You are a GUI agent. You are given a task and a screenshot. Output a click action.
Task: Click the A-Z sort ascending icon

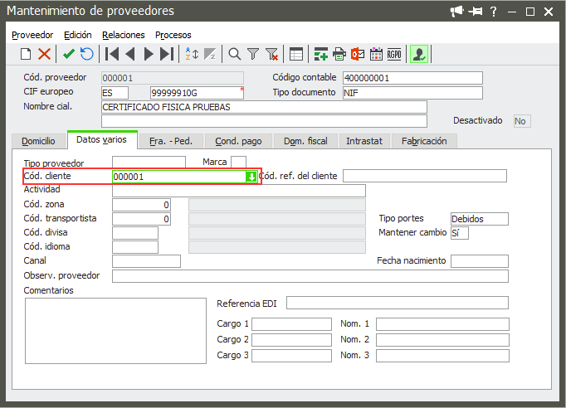[x=192, y=54]
